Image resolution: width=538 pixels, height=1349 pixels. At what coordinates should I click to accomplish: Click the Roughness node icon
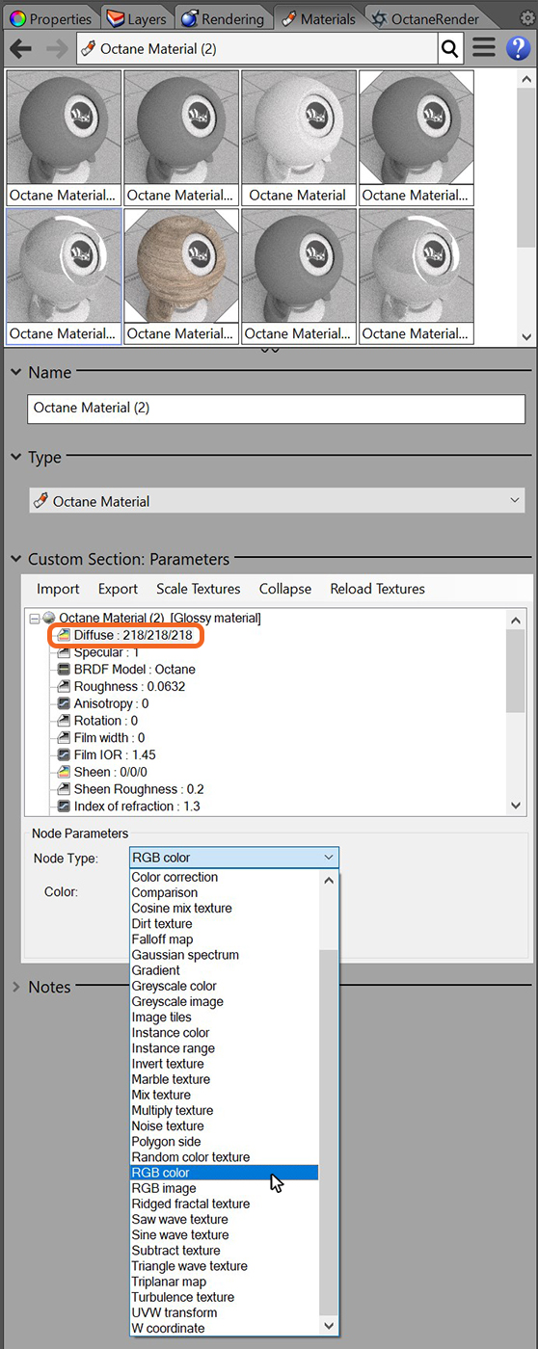(64, 686)
